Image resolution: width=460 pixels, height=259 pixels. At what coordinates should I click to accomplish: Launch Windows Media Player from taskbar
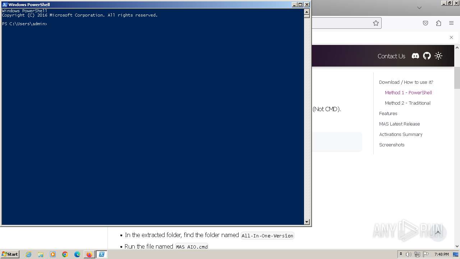53,254
